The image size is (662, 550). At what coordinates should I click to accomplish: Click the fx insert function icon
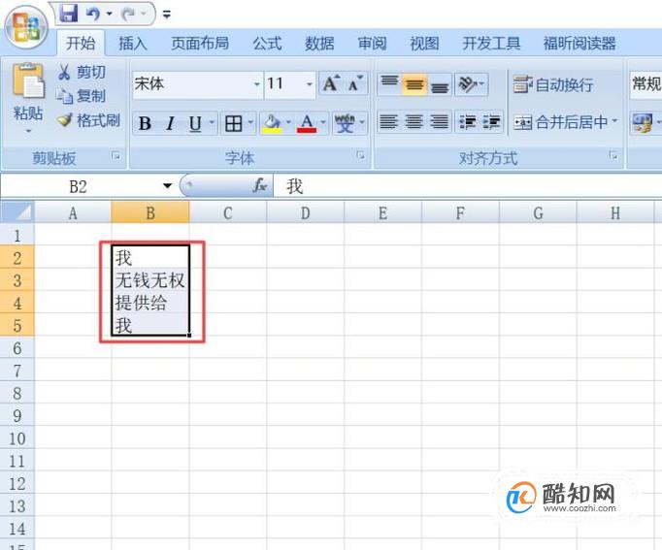coord(260,185)
